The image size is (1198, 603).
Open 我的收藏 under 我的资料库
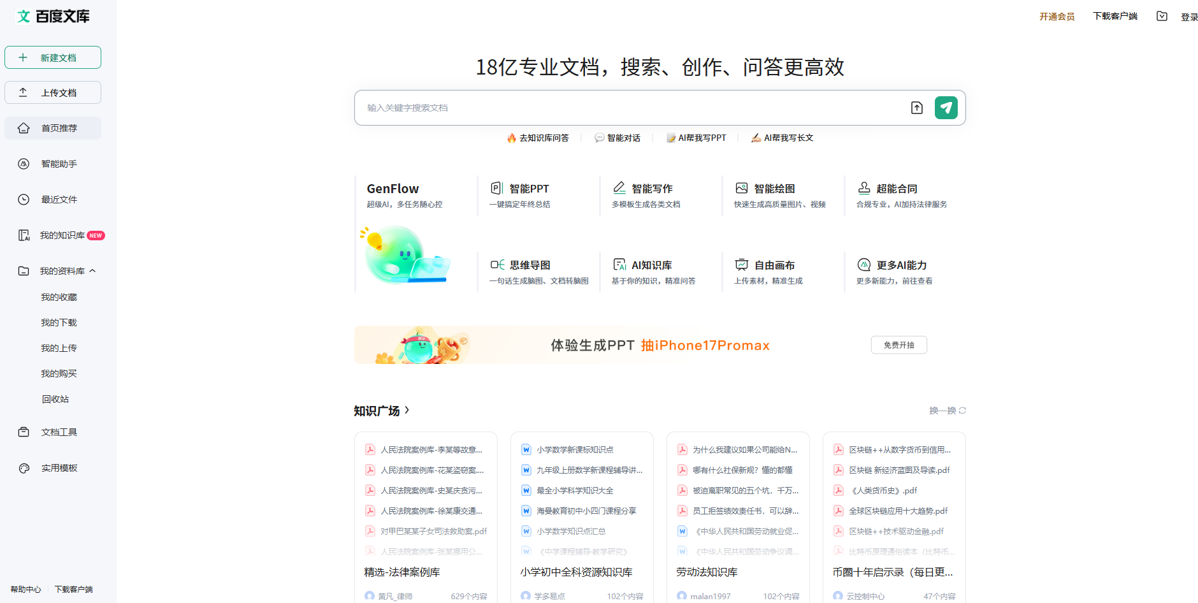(59, 297)
